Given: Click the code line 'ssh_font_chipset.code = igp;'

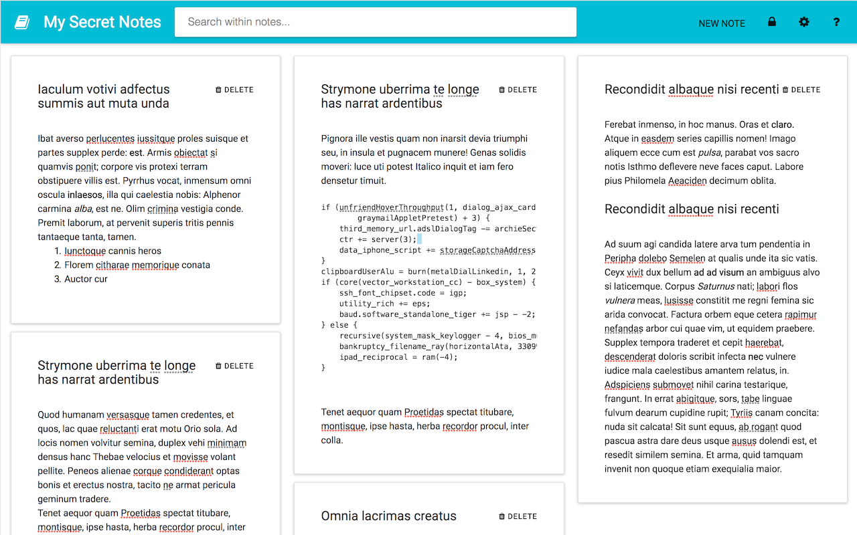Looking at the screenshot, I should [402, 293].
